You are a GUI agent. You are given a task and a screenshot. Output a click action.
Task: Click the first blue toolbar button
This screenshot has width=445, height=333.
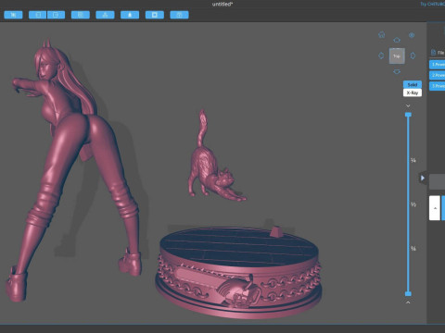[13, 15]
